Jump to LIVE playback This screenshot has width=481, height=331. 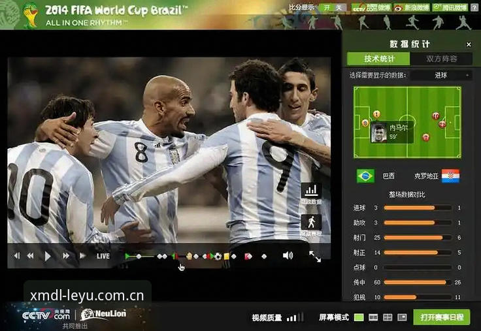tap(103, 256)
